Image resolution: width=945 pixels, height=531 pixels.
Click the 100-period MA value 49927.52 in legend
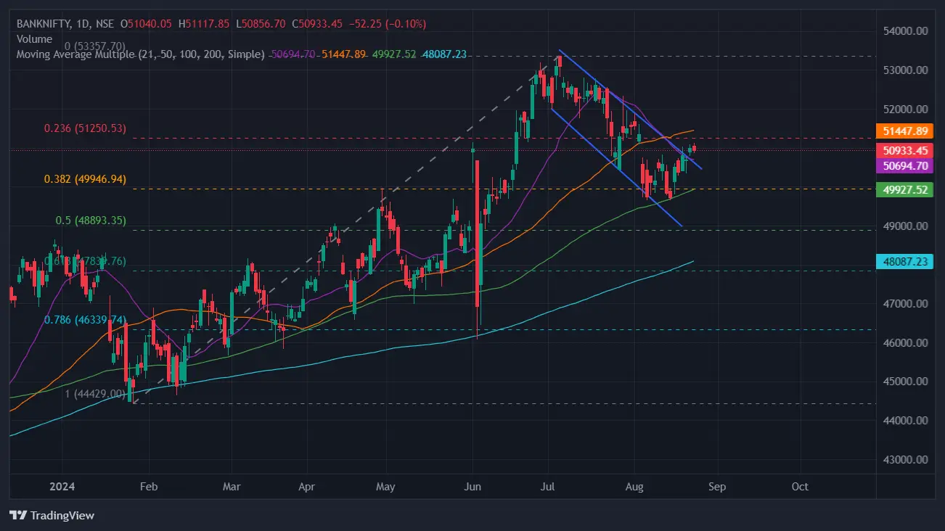click(x=394, y=54)
